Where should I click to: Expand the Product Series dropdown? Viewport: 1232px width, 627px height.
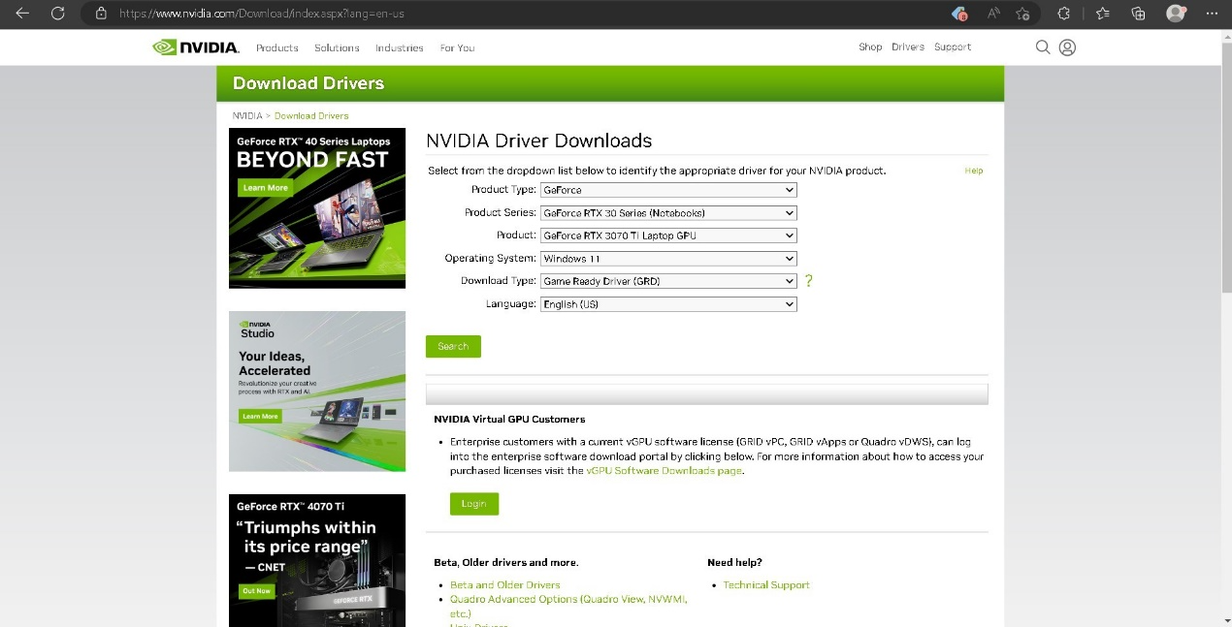[x=668, y=212]
